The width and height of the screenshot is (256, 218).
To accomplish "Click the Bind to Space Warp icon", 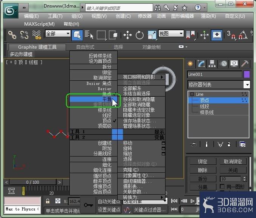I will 37,35.
